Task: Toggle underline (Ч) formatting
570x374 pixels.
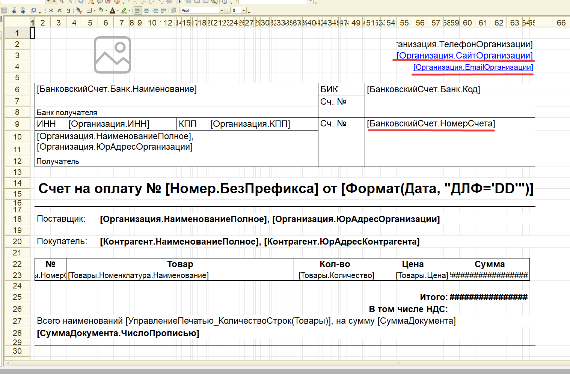Action: [x=68, y=11]
